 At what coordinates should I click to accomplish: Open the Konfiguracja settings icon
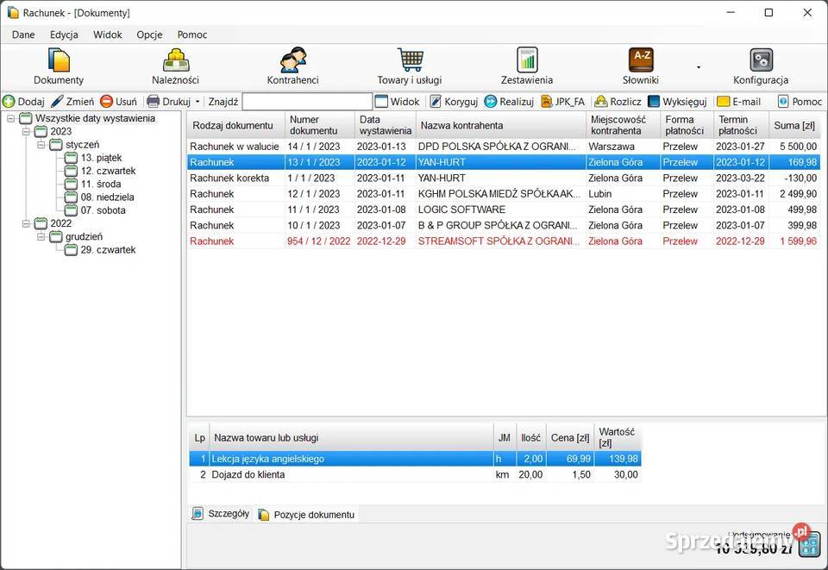[761, 60]
